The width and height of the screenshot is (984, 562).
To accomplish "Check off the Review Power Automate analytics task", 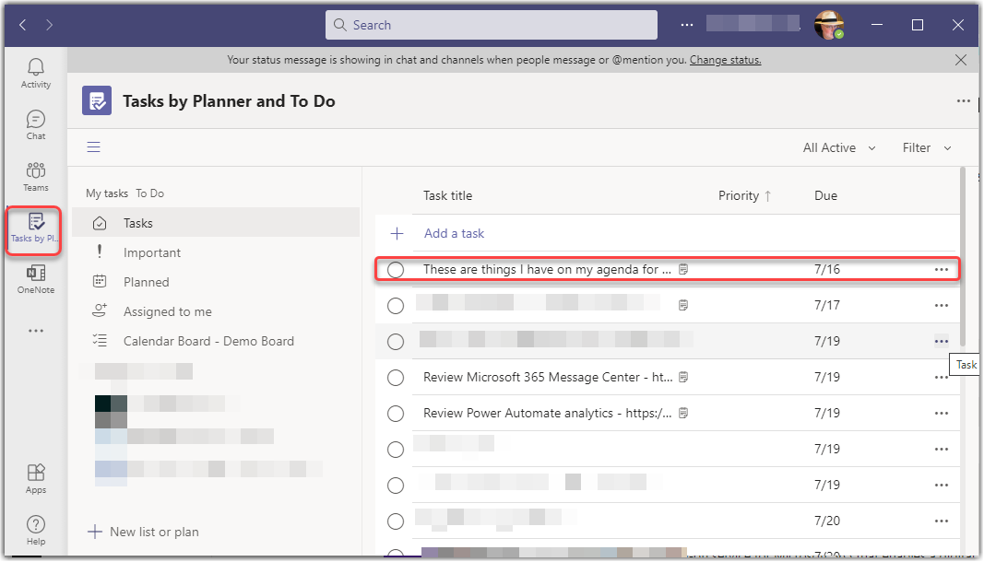I will click(396, 413).
